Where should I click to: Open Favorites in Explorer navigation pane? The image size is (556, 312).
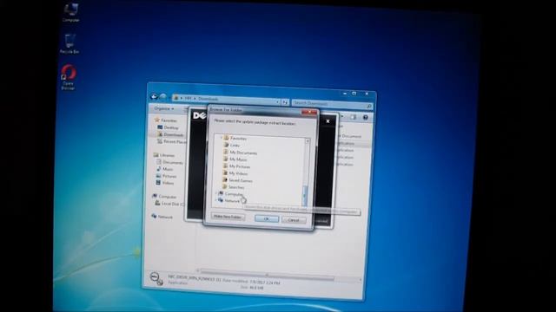(x=166, y=120)
